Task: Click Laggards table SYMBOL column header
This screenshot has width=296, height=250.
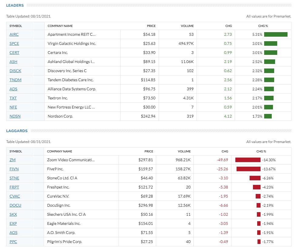Action: point(16,151)
